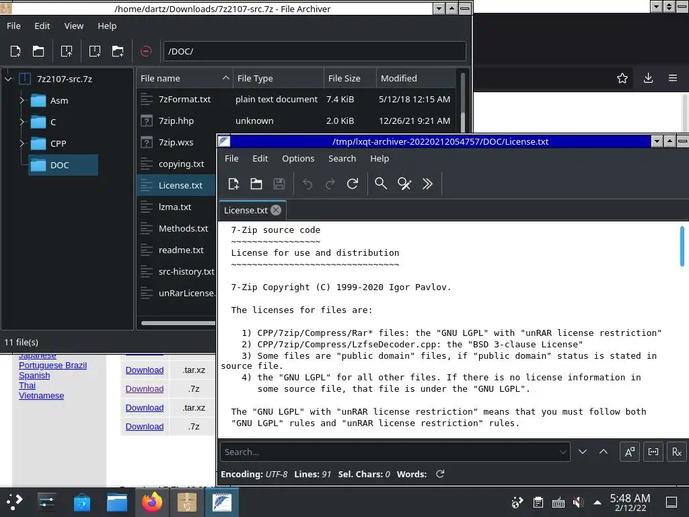
Task: Click Spanish link in browser page
Action: coord(34,376)
